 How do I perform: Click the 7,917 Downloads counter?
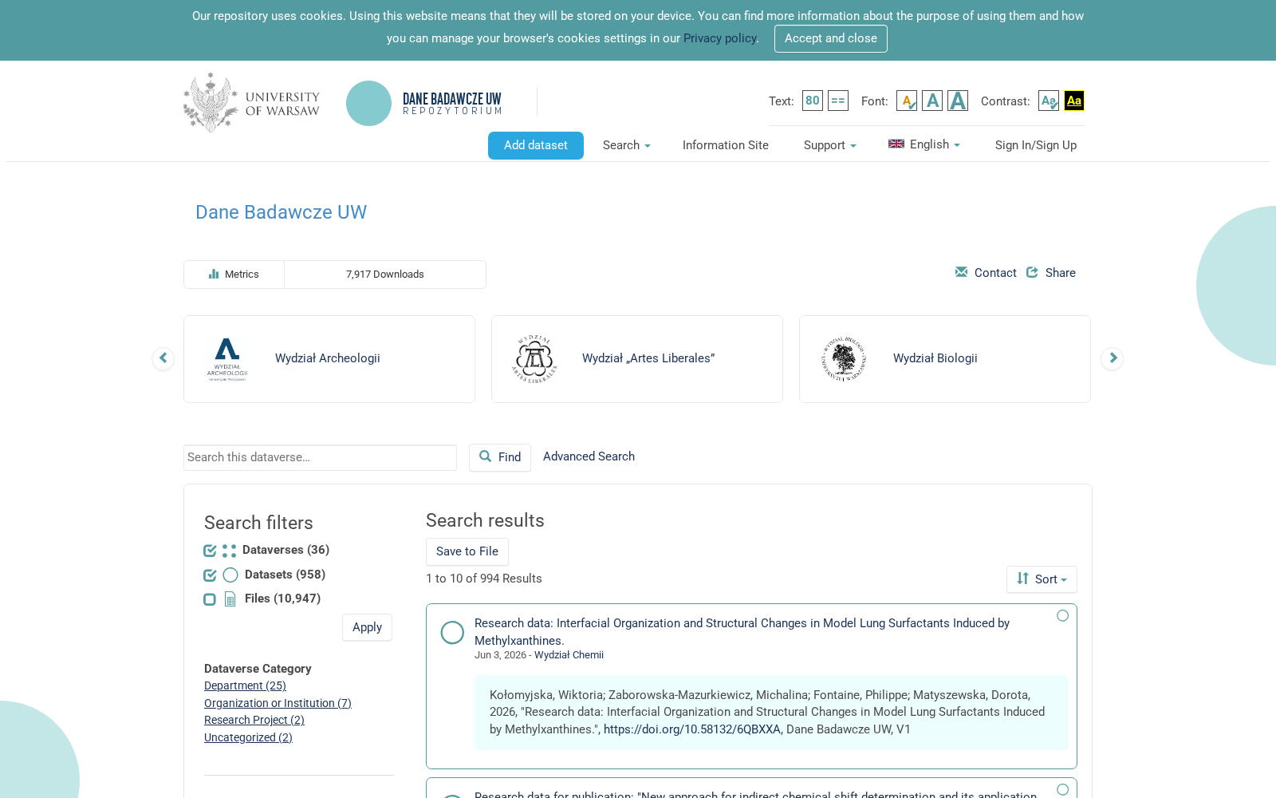pyautogui.click(x=385, y=275)
